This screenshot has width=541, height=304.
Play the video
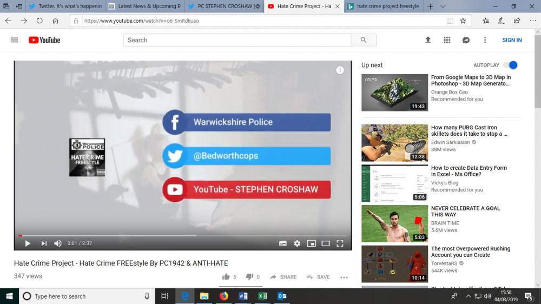pos(28,243)
